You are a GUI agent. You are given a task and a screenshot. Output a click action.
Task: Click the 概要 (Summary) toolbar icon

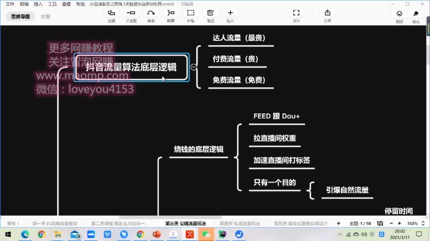(170, 15)
